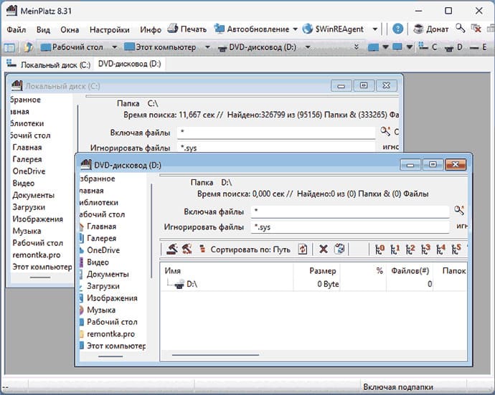The width and height of the screenshot is (495, 395).
Task: Expand tree to level 3 icon
Action: point(425,249)
